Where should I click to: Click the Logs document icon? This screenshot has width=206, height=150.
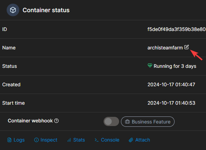(9, 140)
